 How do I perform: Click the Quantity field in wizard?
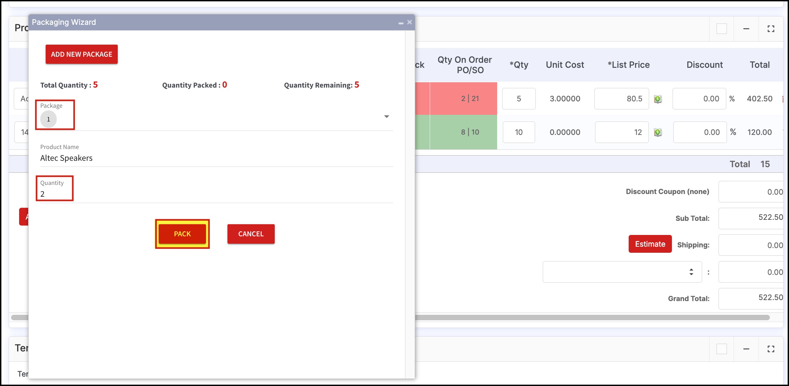[215, 194]
